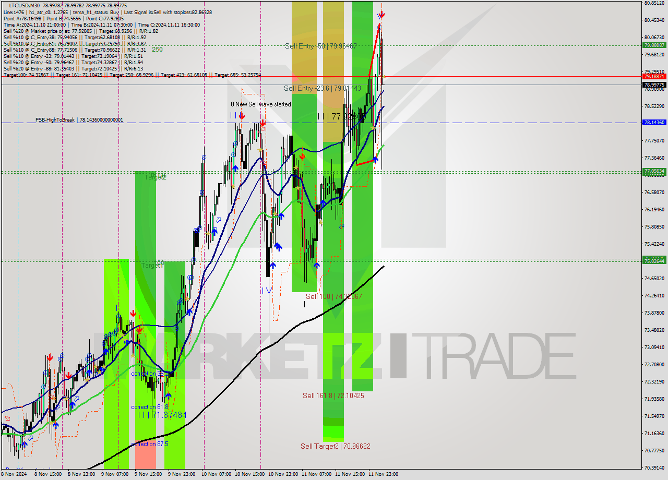Click the red arrow at the chart's highest peak

click(381, 14)
